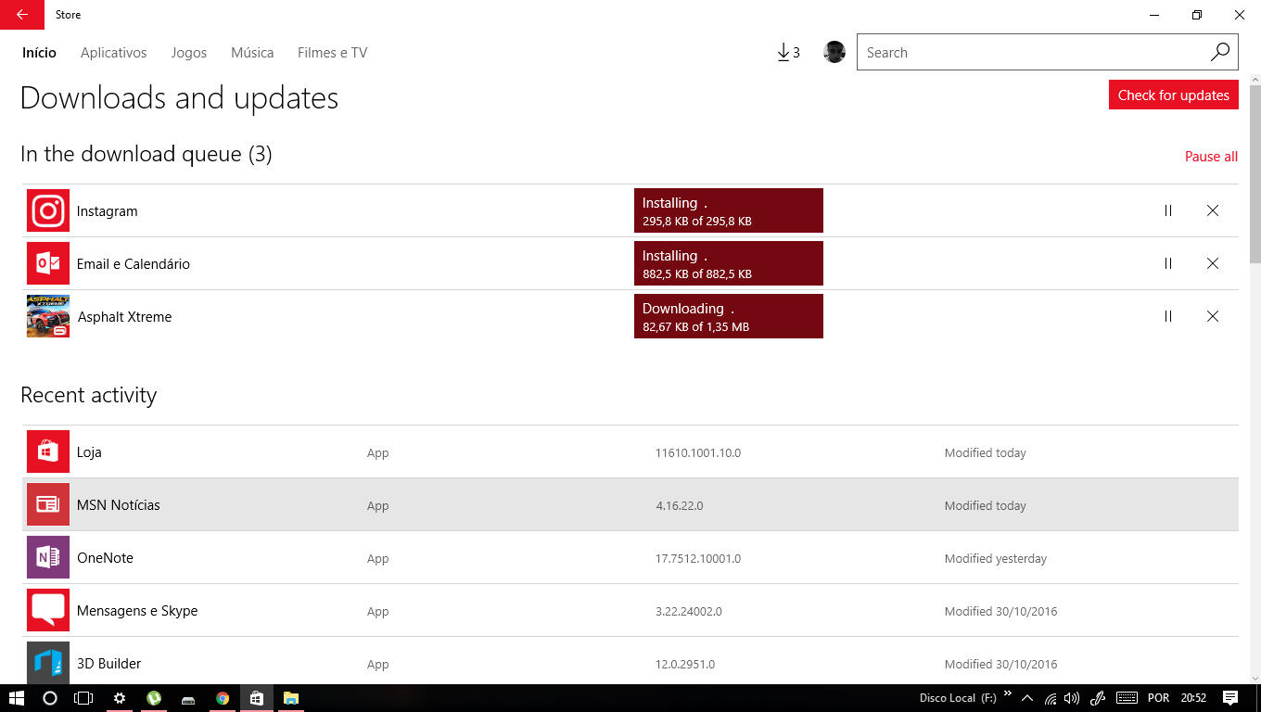Click the OneNote app icon
The height and width of the screenshot is (712, 1261).
48,557
